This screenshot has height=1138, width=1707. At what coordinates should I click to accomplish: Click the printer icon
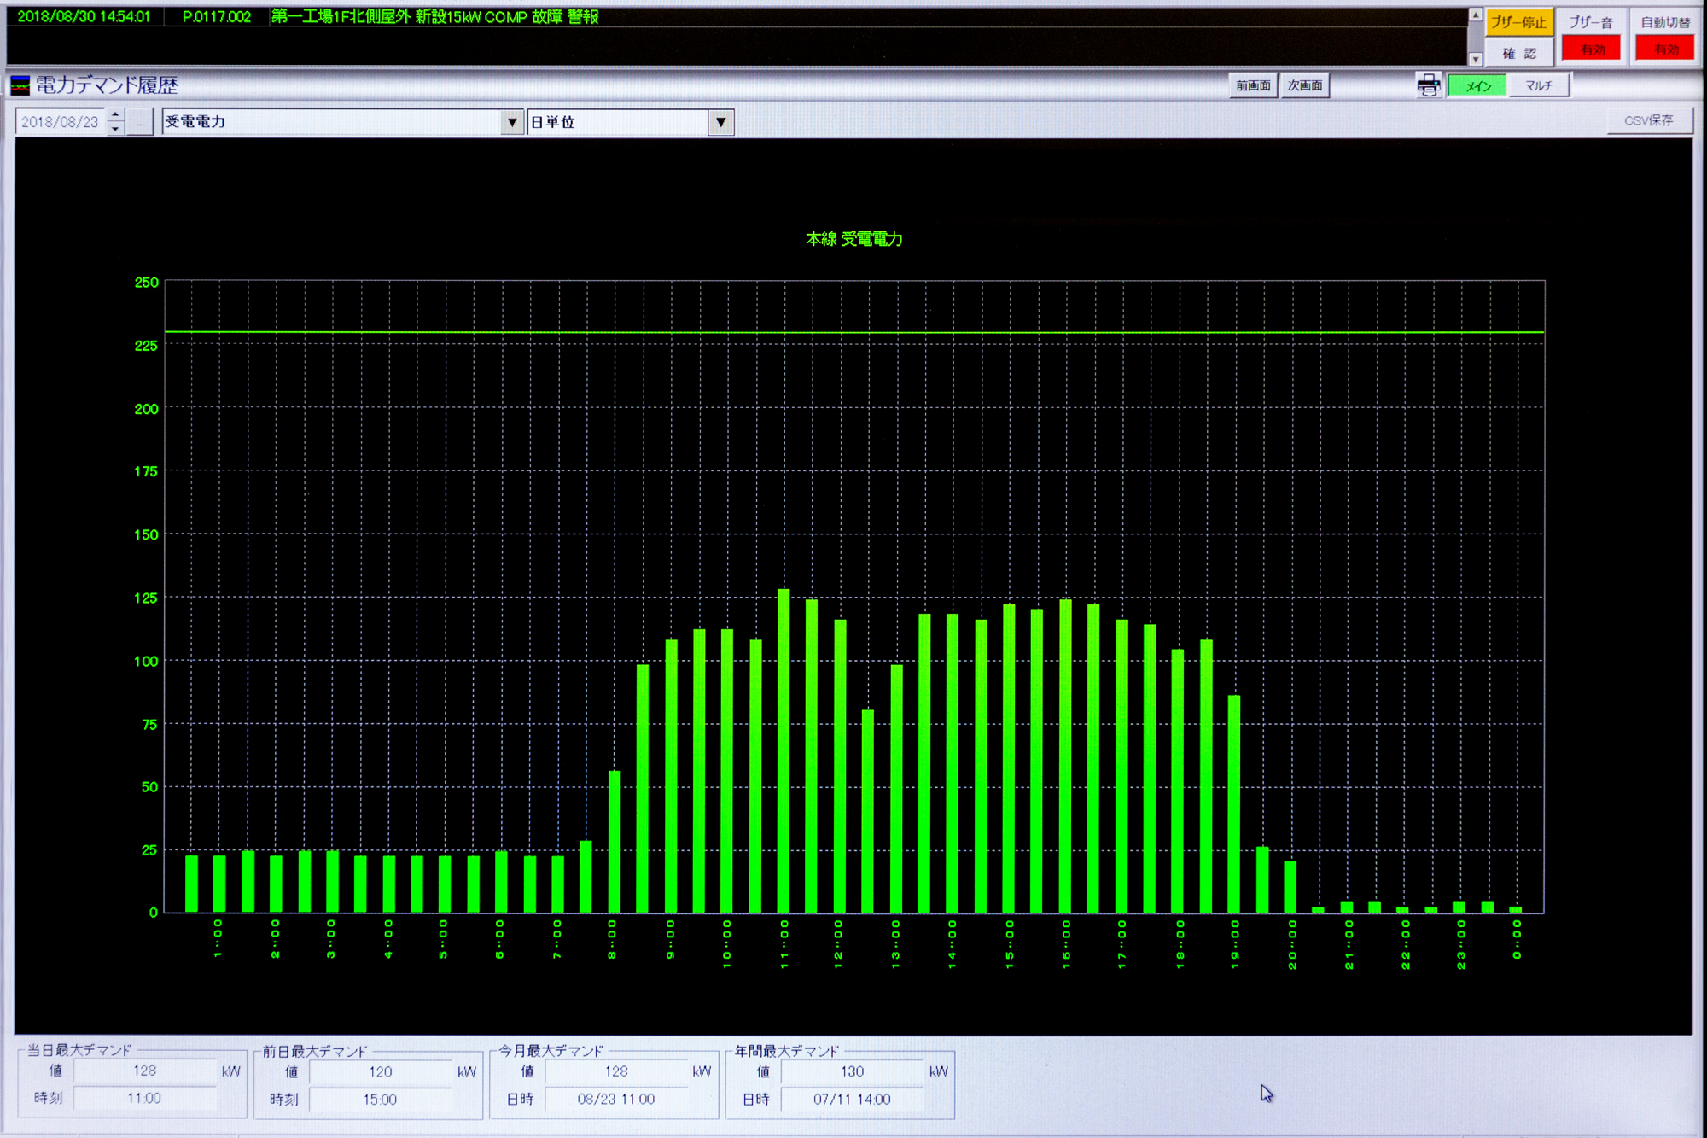click(x=1428, y=85)
